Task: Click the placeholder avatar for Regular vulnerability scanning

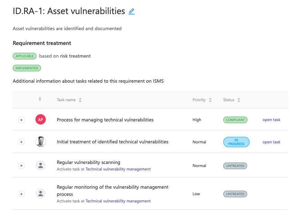Action: point(41,165)
